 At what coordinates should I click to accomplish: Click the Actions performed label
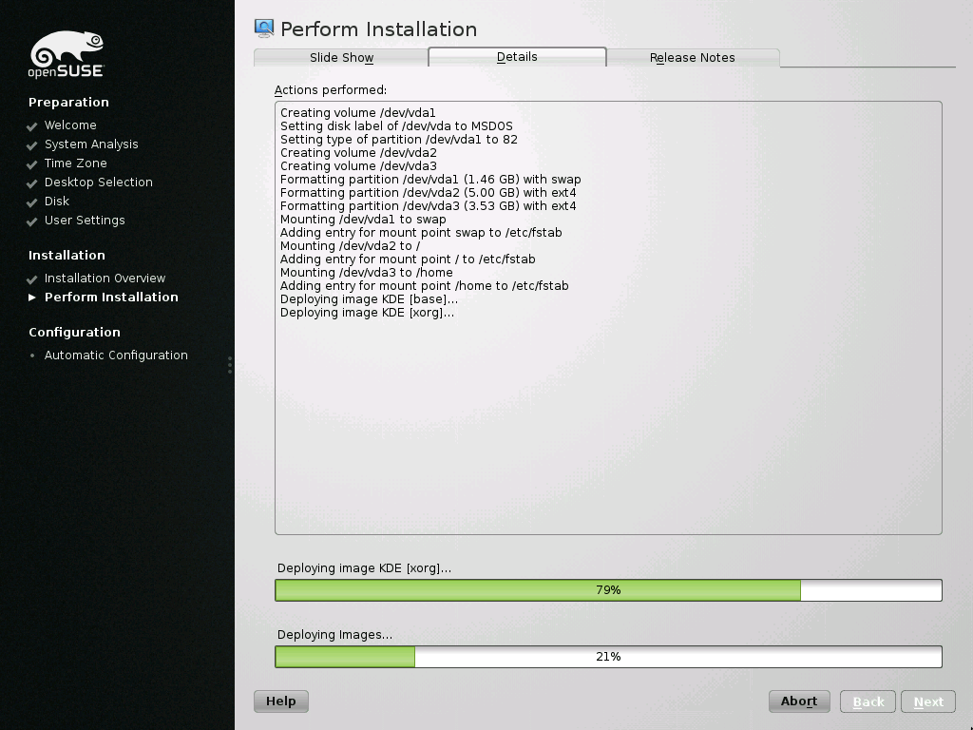coord(331,90)
